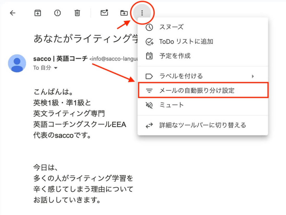Archive this email

37,13
